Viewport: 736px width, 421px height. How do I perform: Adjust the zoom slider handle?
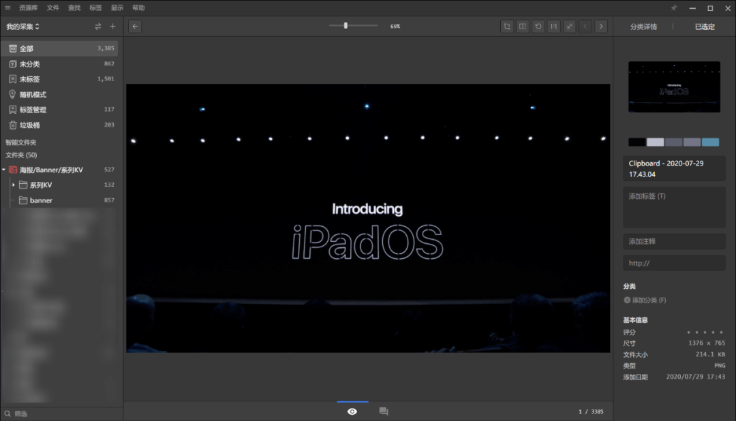pyautogui.click(x=346, y=26)
